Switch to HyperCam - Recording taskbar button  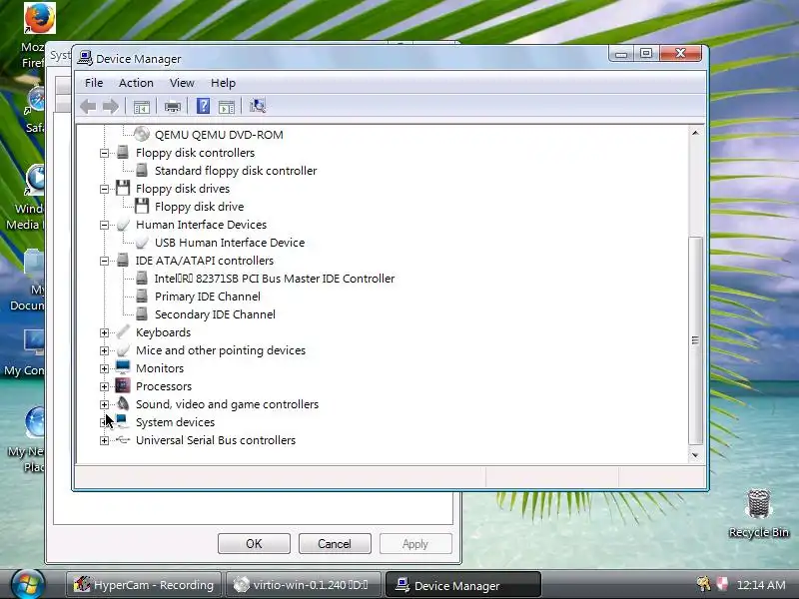tap(144, 585)
